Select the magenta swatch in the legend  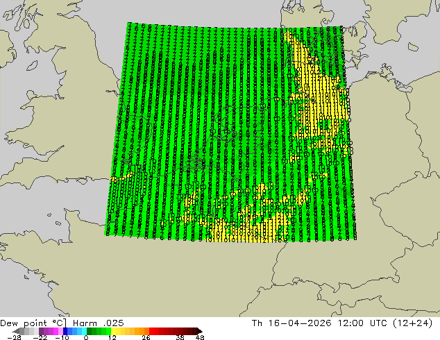pos(56,331)
